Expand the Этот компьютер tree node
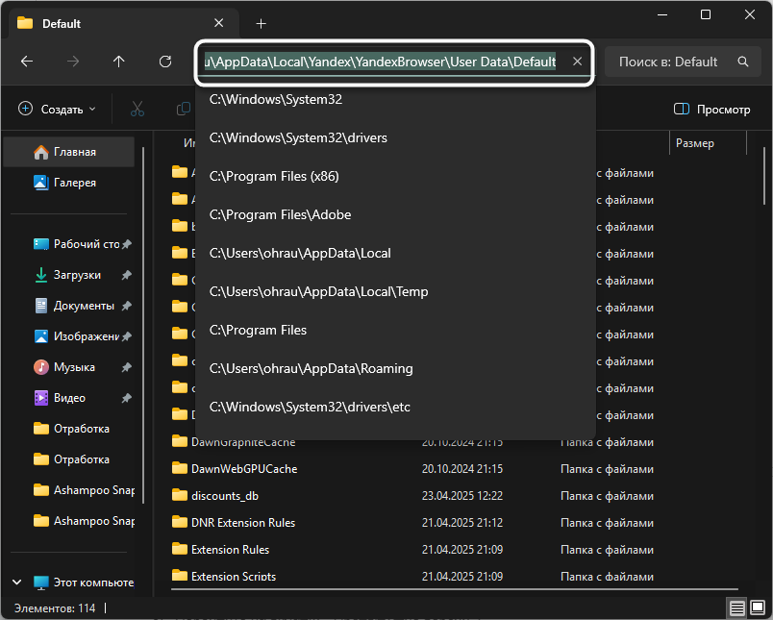The image size is (773, 620). pos(17,583)
